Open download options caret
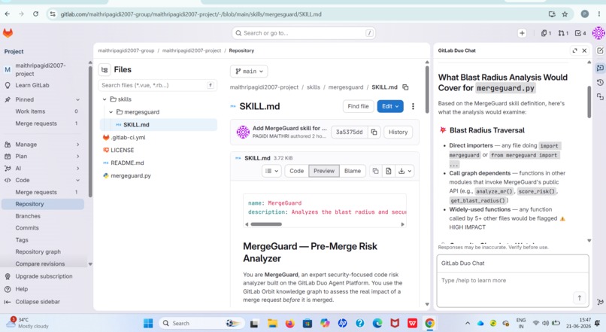 click(410, 171)
